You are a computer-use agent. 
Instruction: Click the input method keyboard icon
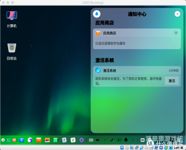(143, 140)
